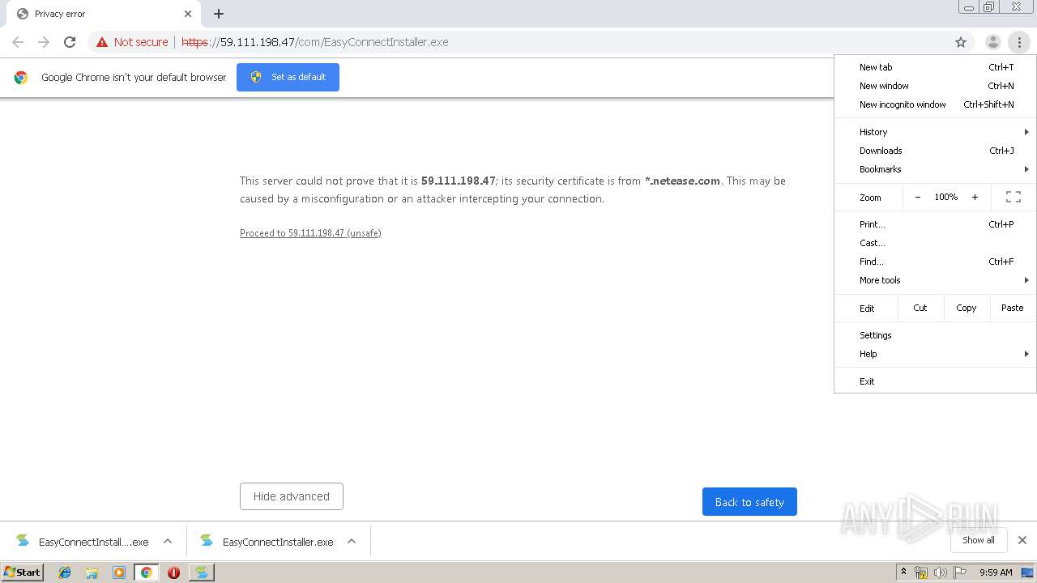Open the media player taskbar icon
This screenshot has height=583, width=1037.
(x=119, y=572)
